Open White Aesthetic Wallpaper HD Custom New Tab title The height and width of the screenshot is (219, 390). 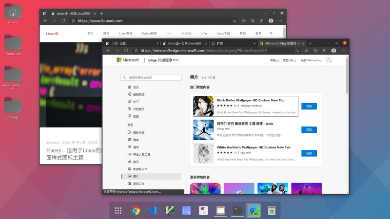point(253,147)
